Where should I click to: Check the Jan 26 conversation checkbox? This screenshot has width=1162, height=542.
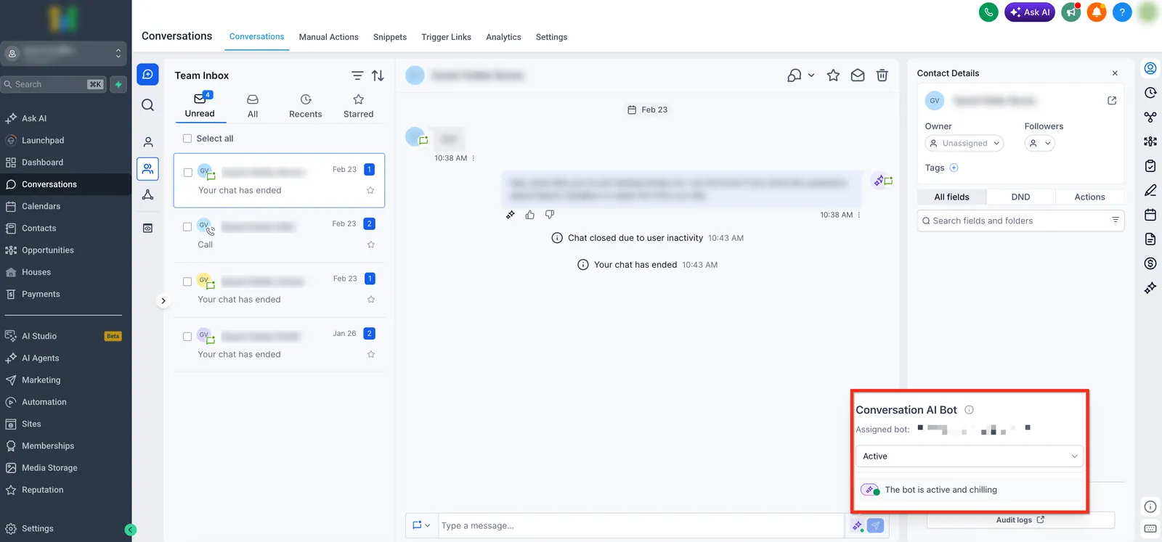pos(187,337)
